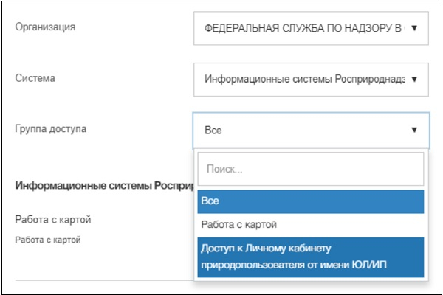This screenshot has height=295, width=443.
Task: Collapse the Группа доступа dropdown
Action: [x=311, y=131]
